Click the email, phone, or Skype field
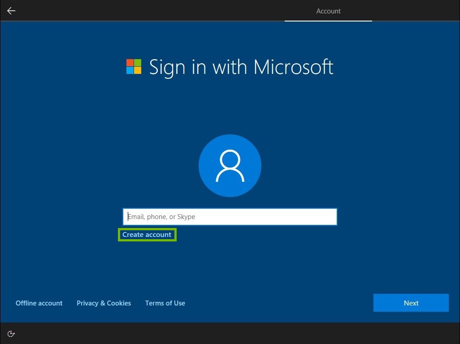The width and height of the screenshot is (460, 344). pyautogui.click(x=230, y=216)
